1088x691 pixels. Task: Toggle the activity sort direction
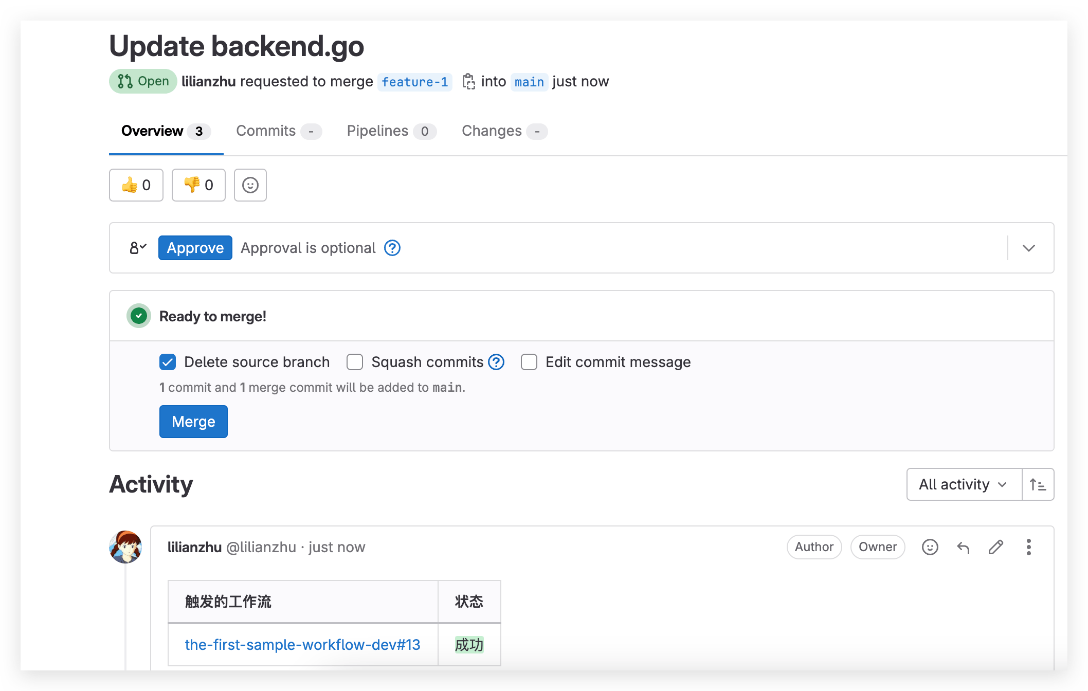[1038, 484]
